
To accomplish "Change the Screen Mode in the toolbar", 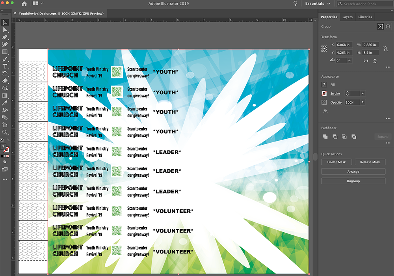I will click(5, 170).
